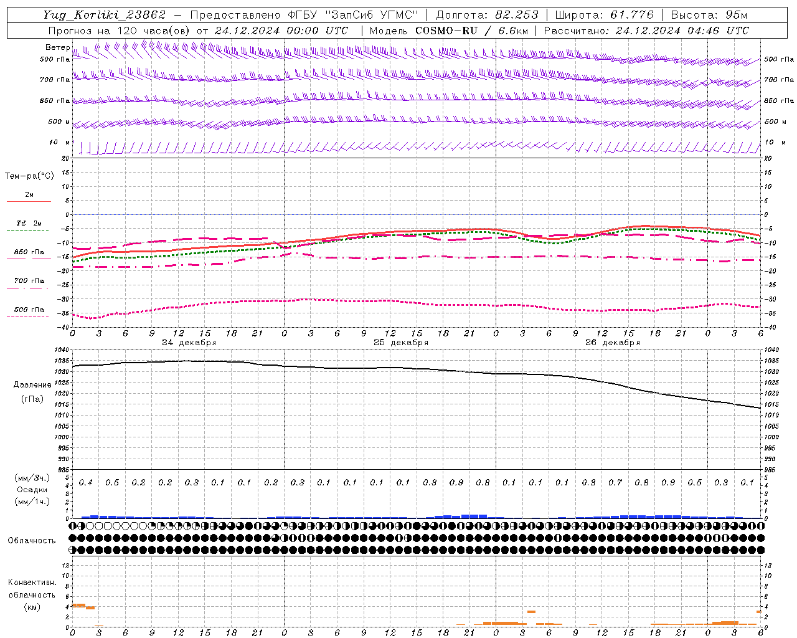Click the Высота: 95м header value
Image resolution: width=797 pixels, height=638 pixels.
(x=709, y=15)
